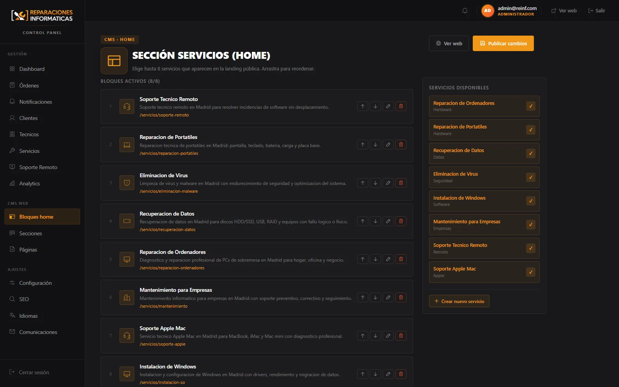Open Analytics from the sidebar

42,183
